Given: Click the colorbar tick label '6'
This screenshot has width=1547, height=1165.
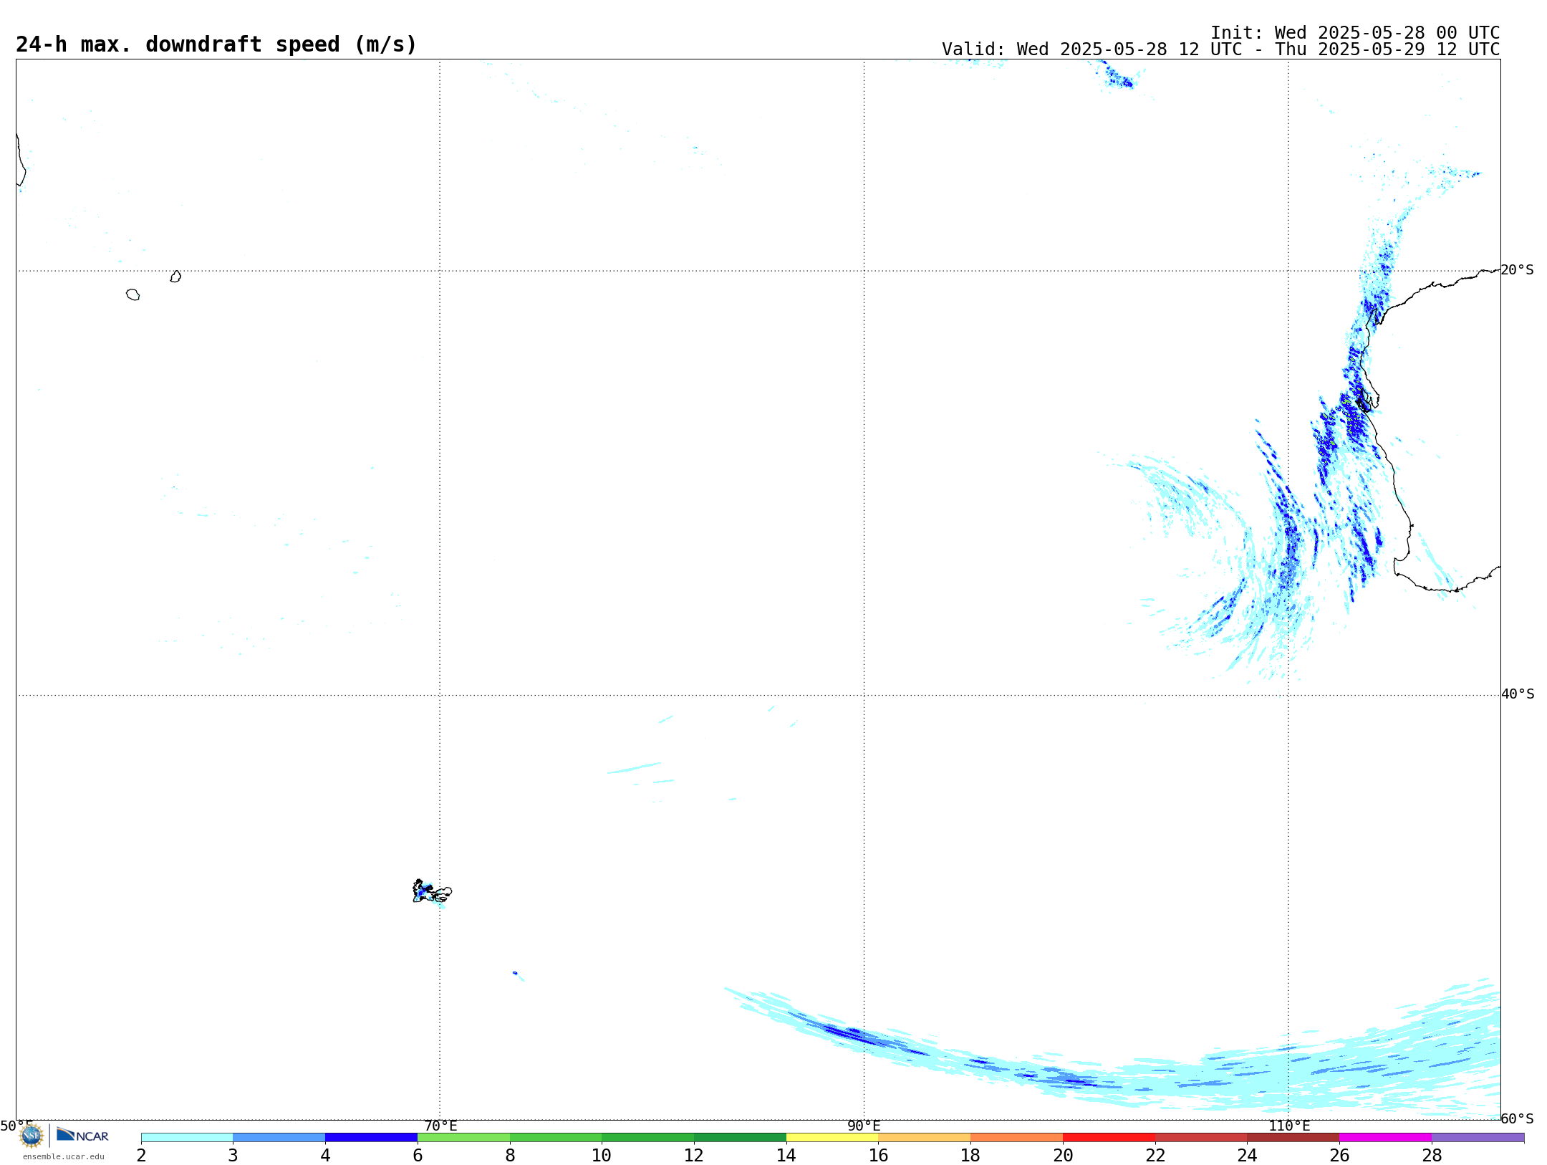Looking at the screenshot, I should point(418,1155).
